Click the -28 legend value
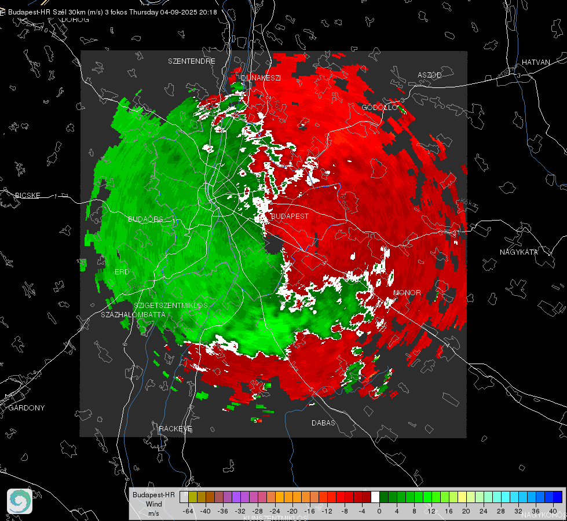 (258, 511)
